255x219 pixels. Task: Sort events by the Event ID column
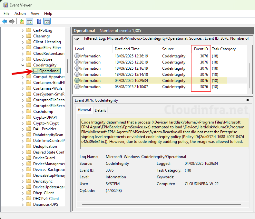tap(201, 49)
